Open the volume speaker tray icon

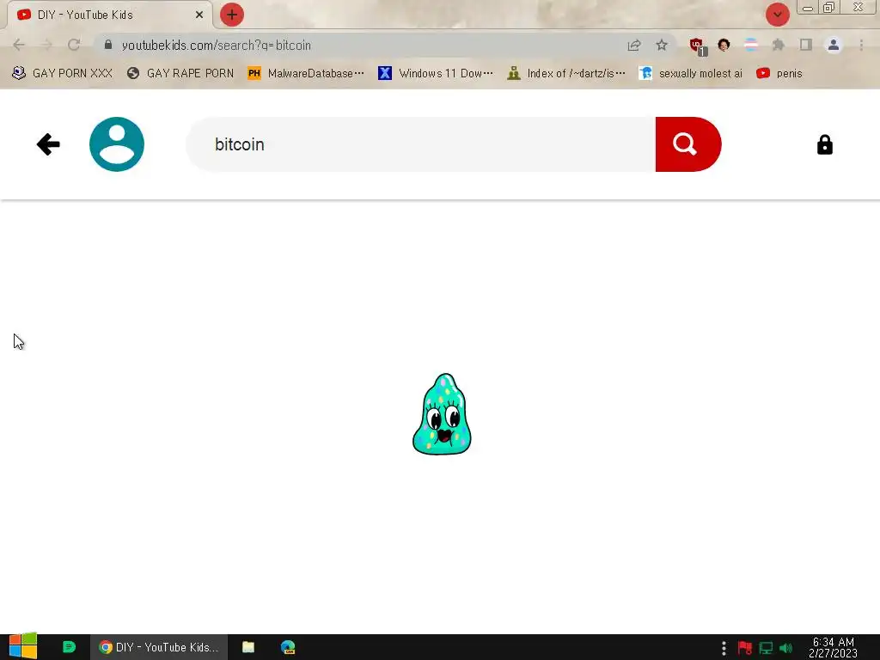(785, 648)
